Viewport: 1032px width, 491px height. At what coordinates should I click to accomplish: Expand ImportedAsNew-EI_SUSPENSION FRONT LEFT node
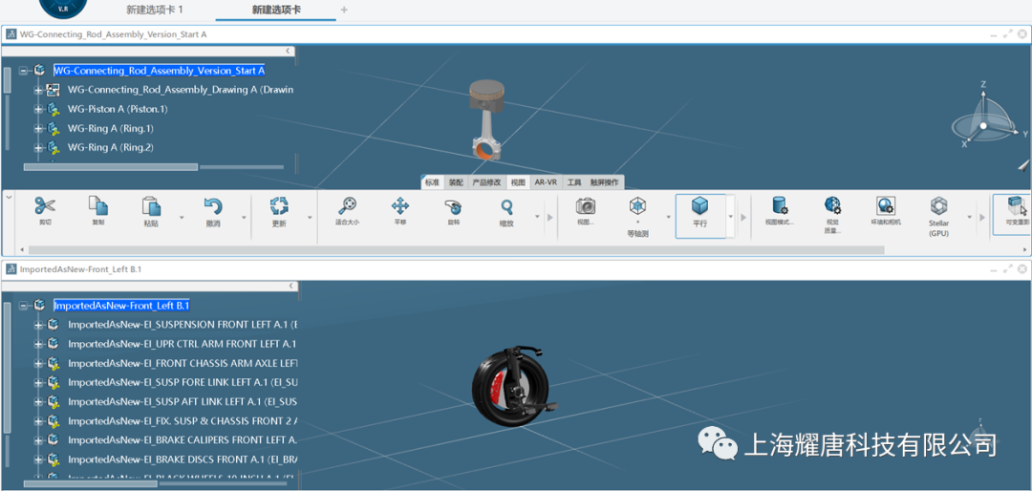point(37,325)
